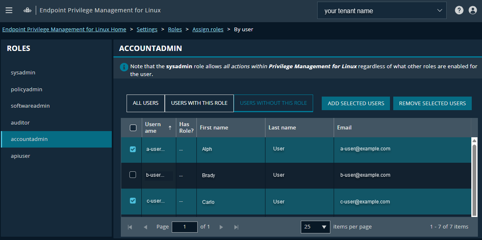482x240 pixels.
Task: Click the info icon beside sysadmin note
Action: coord(124,67)
